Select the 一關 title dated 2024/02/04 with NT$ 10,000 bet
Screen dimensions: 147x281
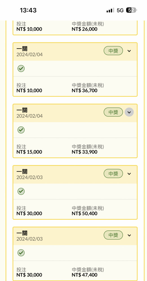click(x=22, y=49)
